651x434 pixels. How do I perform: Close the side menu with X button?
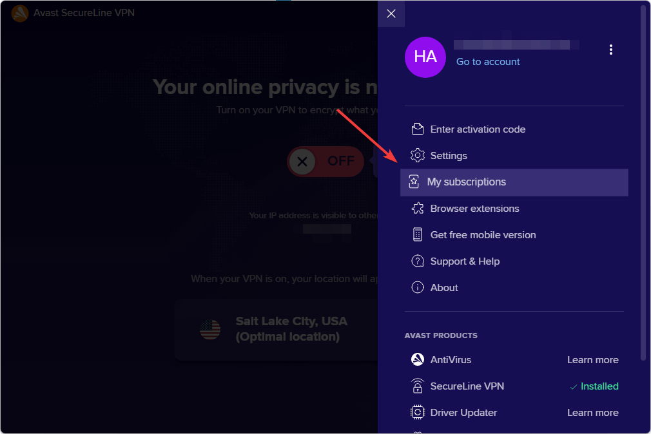391,14
